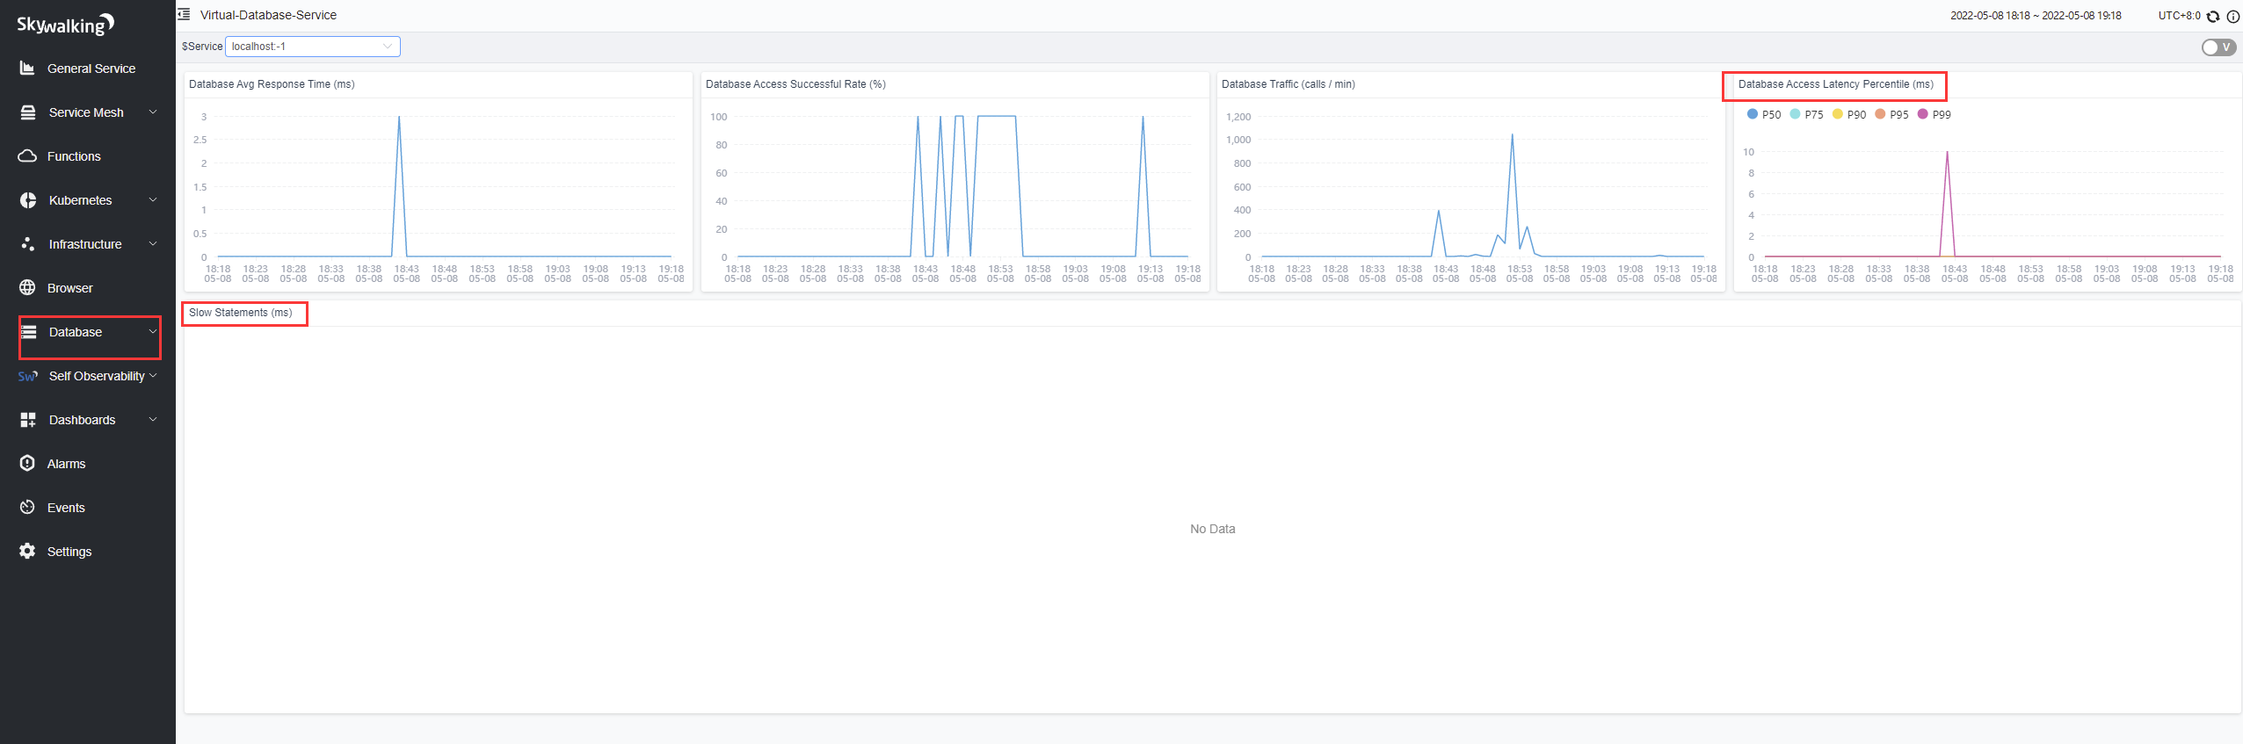Click the info icon at top right

point(2232,16)
